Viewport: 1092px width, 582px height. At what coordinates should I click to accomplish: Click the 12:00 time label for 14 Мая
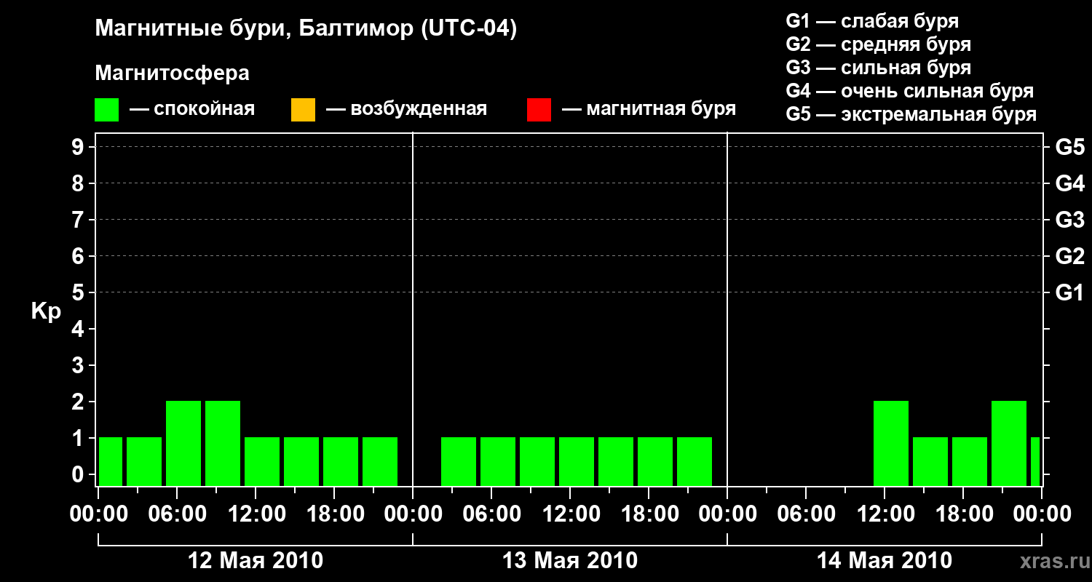[x=885, y=514]
